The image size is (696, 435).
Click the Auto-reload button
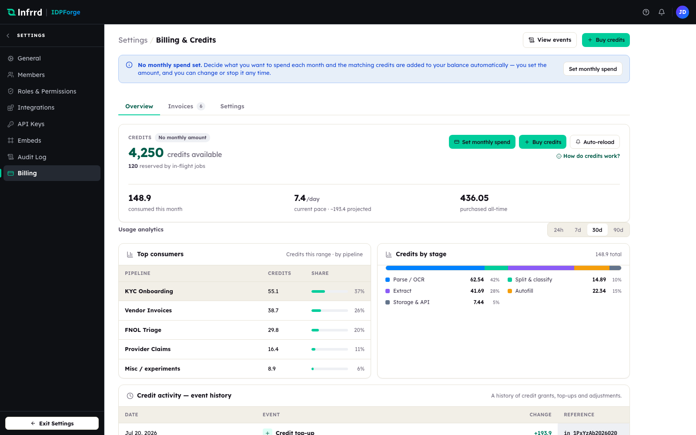pyautogui.click(x=595, y=142)
